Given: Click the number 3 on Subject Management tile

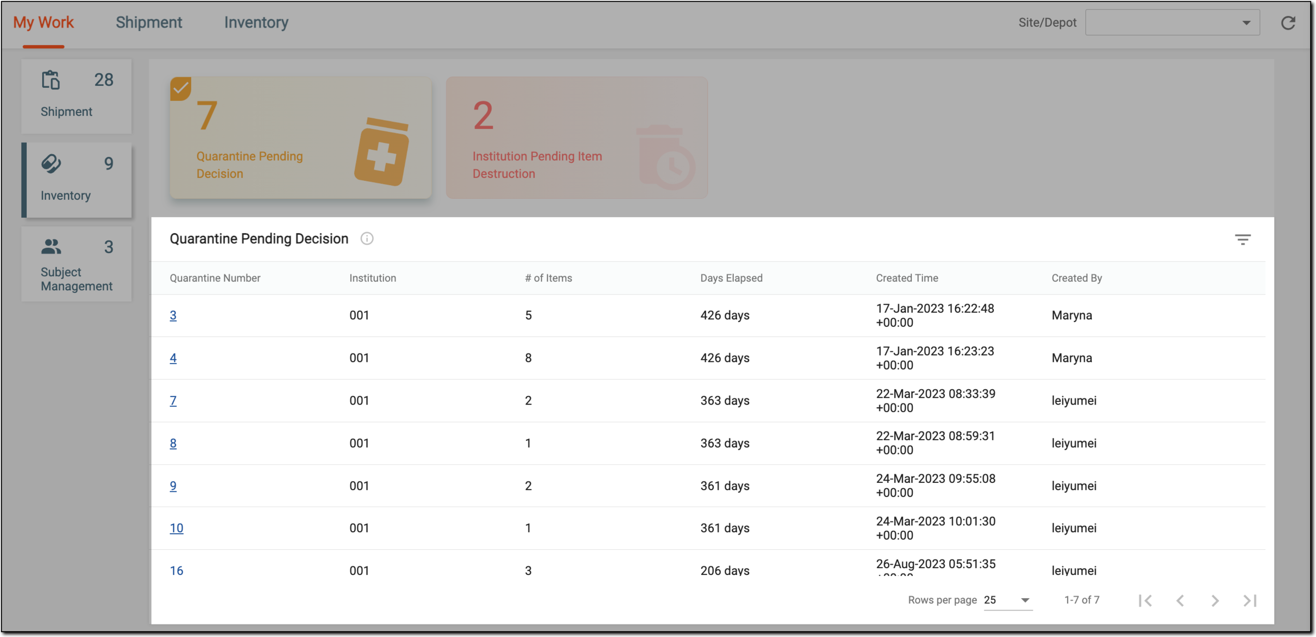Looking at the screenshot, I should point(108,247).
